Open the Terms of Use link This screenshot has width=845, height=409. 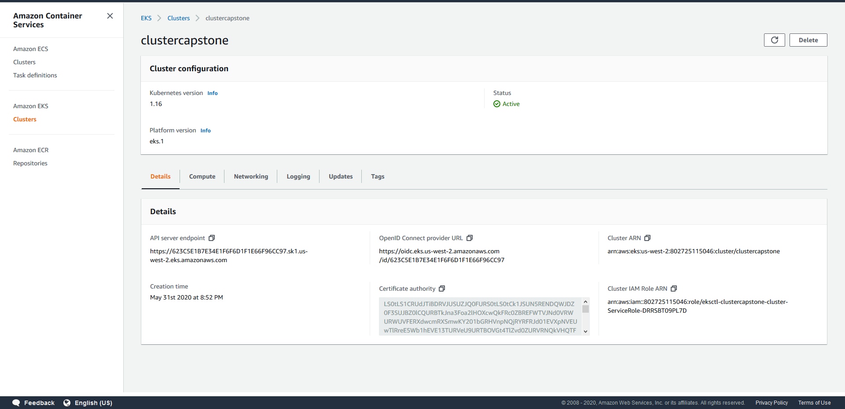814,403
